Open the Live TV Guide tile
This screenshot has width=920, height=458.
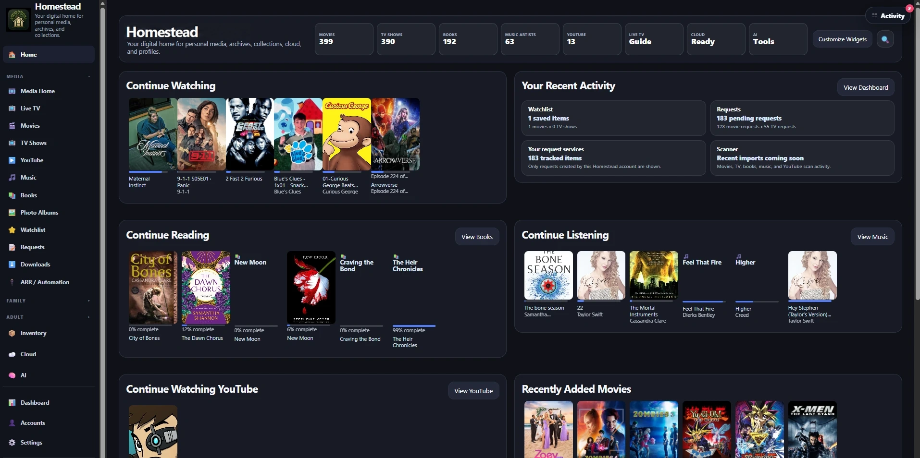point(654,39)
